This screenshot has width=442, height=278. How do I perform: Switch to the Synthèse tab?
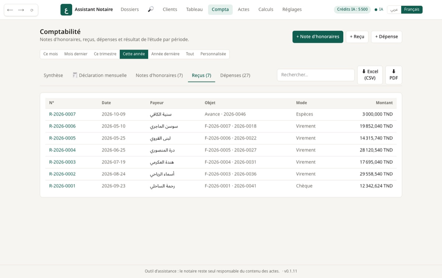click(x=53, y=75)
